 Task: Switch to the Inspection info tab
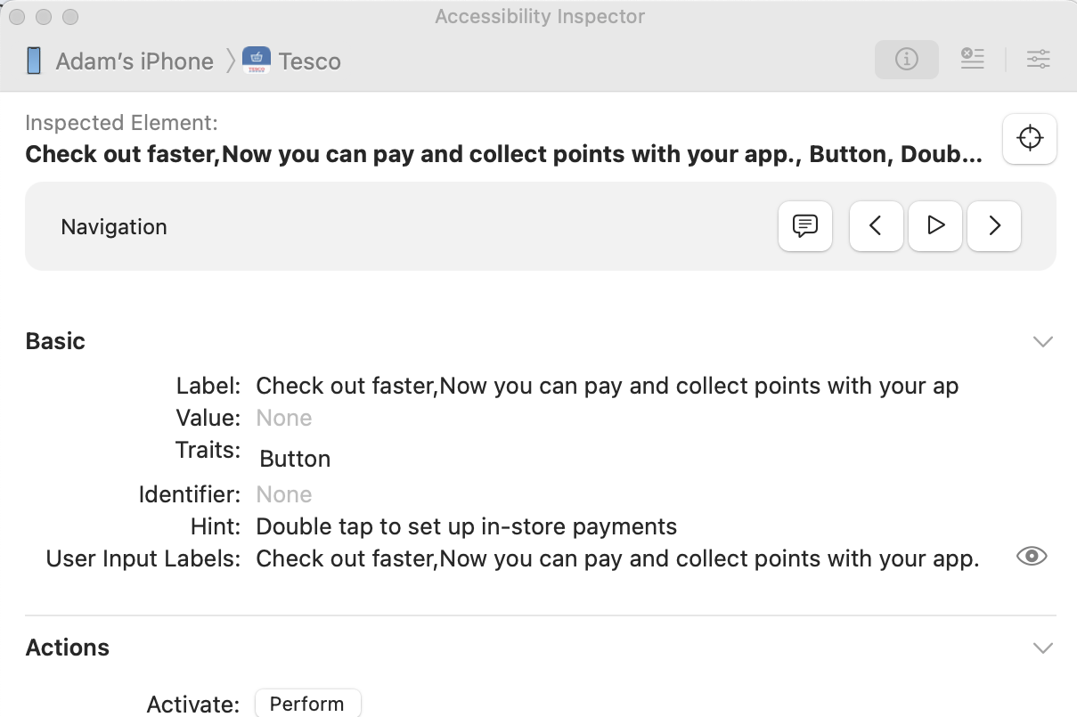[906, 60]
